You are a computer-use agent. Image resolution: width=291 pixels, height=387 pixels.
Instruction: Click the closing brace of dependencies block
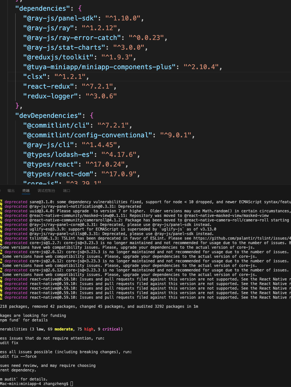click(17, 106)
